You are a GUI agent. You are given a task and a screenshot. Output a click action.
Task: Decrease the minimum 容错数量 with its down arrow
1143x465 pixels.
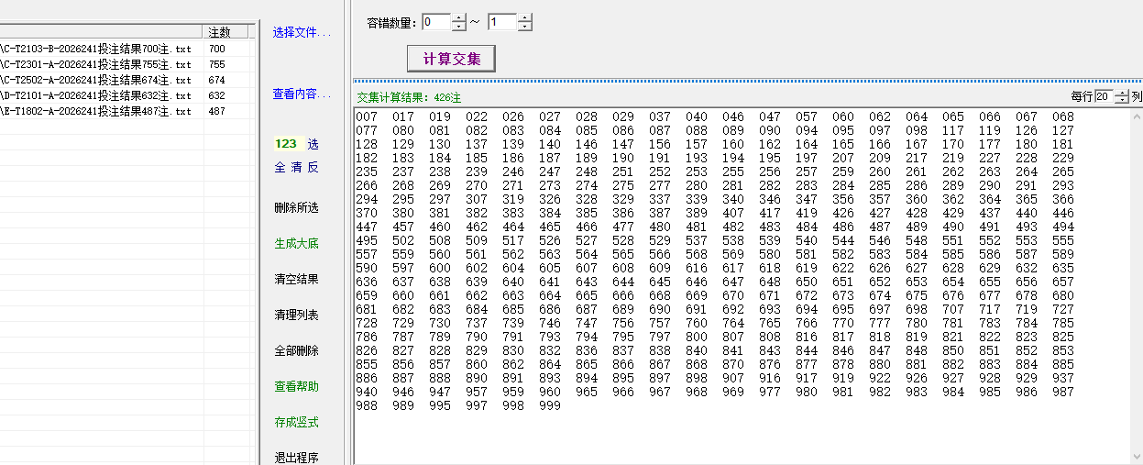click(458, 27)
